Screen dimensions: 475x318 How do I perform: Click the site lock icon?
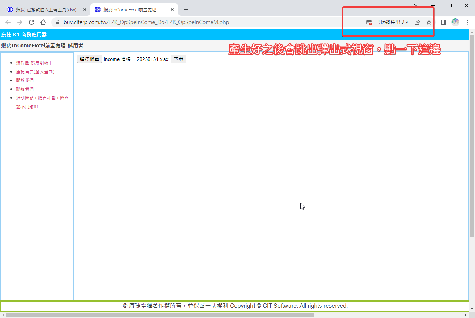pos(58,22)
